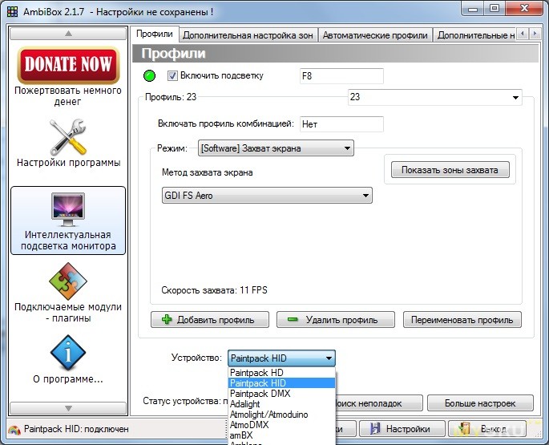This screenshot has height=445, width=549.
Task: Click Показать зоны захвата button
Action: coord(450,170)
